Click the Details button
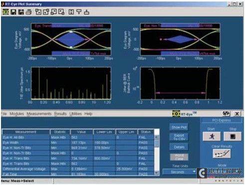This screenshot has width=245, height=185. pos(179,147)
